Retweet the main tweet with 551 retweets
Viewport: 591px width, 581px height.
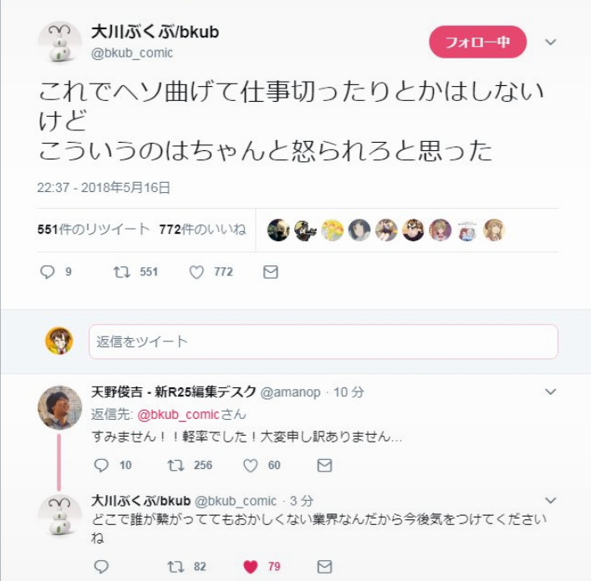click(x=122, y=271)
